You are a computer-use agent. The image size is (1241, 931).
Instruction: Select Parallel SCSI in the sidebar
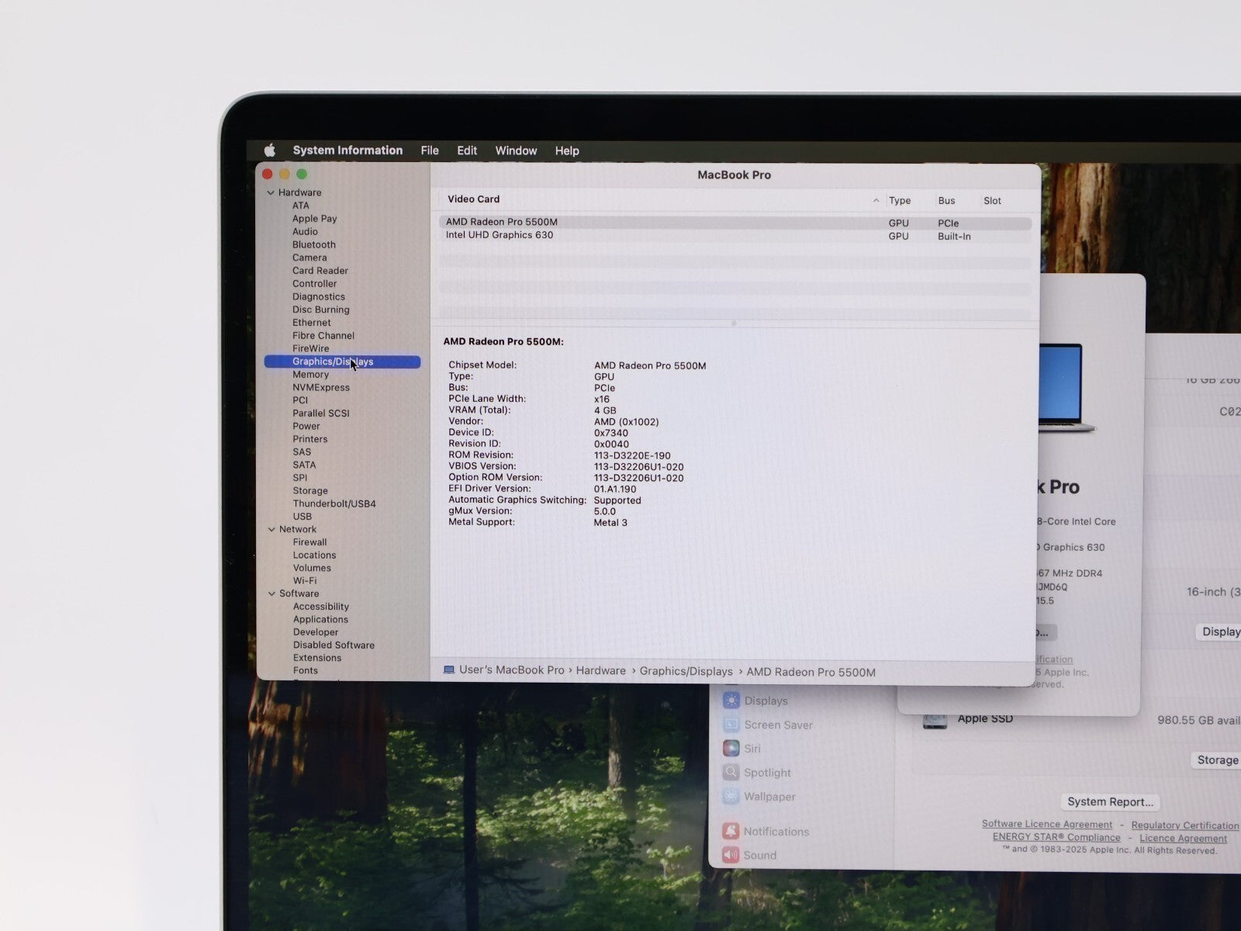[320, 413]
